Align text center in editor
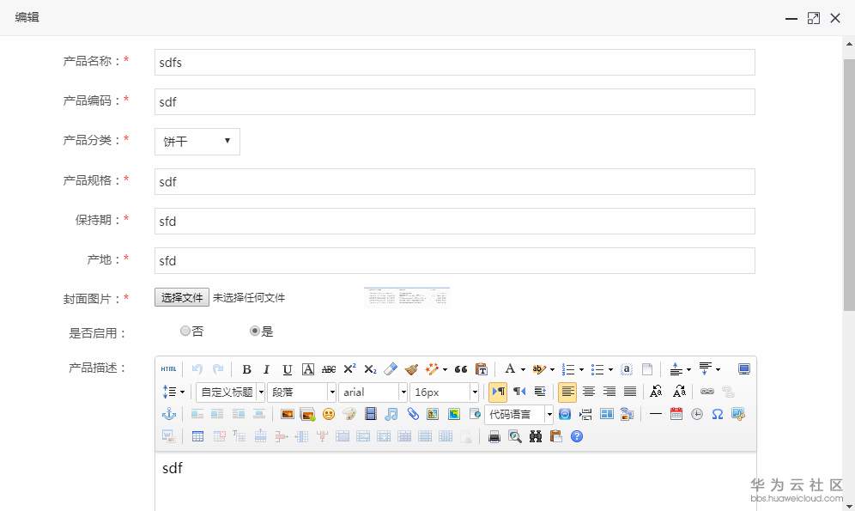Image resolution: width=855 pixels, height=511 pixels. click(588, 392)
